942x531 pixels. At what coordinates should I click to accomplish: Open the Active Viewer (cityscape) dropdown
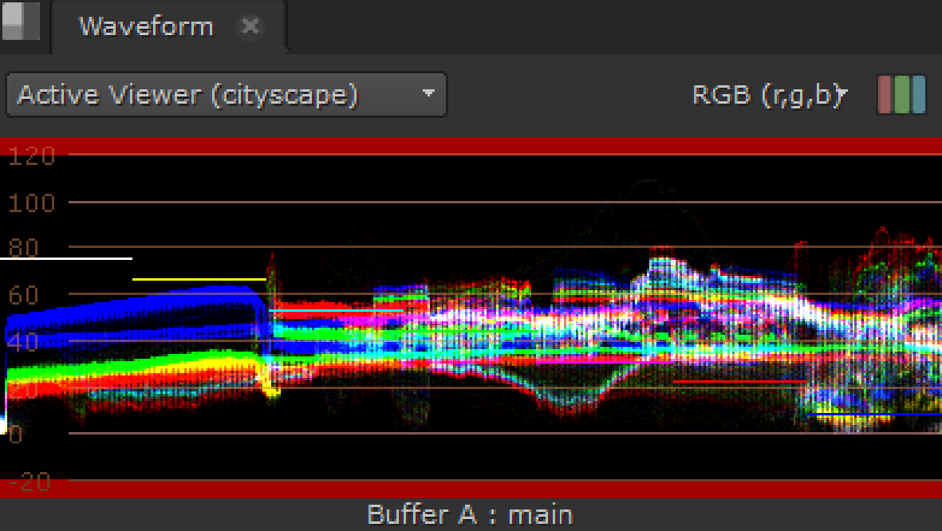coord(226,94)
